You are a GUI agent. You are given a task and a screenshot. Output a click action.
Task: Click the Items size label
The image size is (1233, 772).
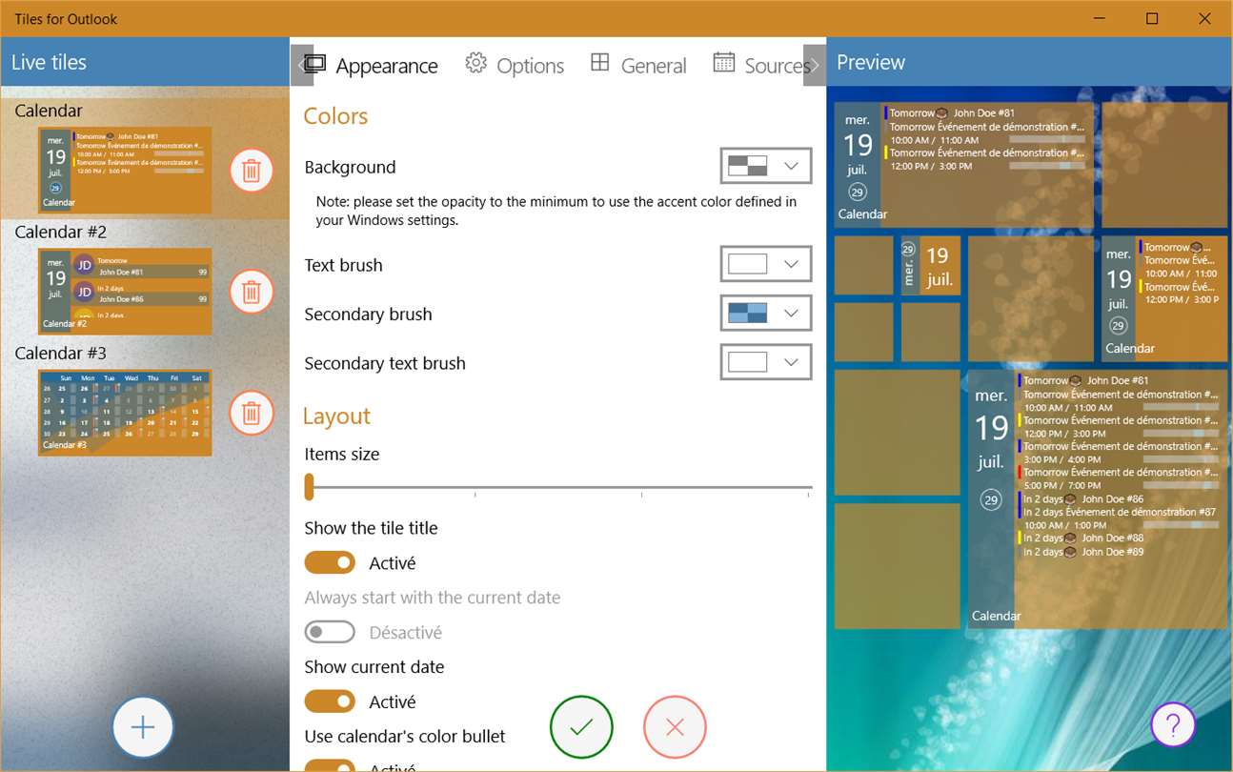[x=342, y=454]
